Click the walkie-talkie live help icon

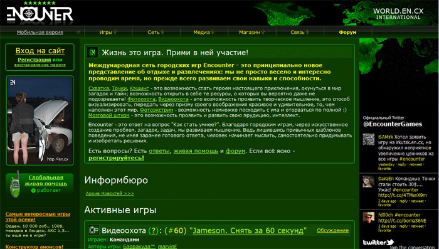[x=14, y=184]
